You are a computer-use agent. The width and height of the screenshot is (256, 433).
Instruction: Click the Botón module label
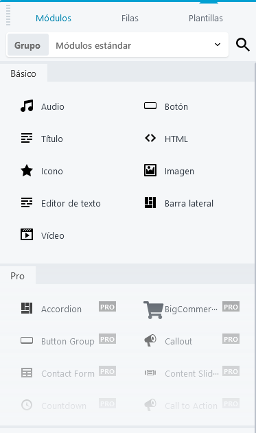(176, 106)
